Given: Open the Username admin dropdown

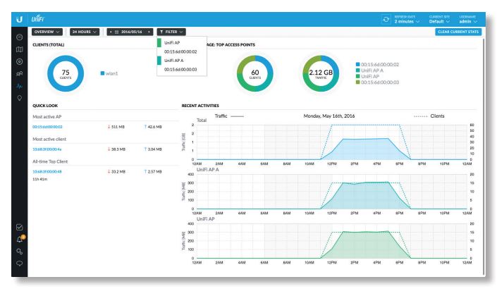Looking at the screenshot, I should (x=468, y=19).
